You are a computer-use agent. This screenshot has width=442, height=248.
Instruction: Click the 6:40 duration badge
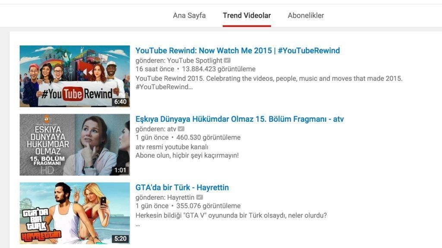click(120, 102)
